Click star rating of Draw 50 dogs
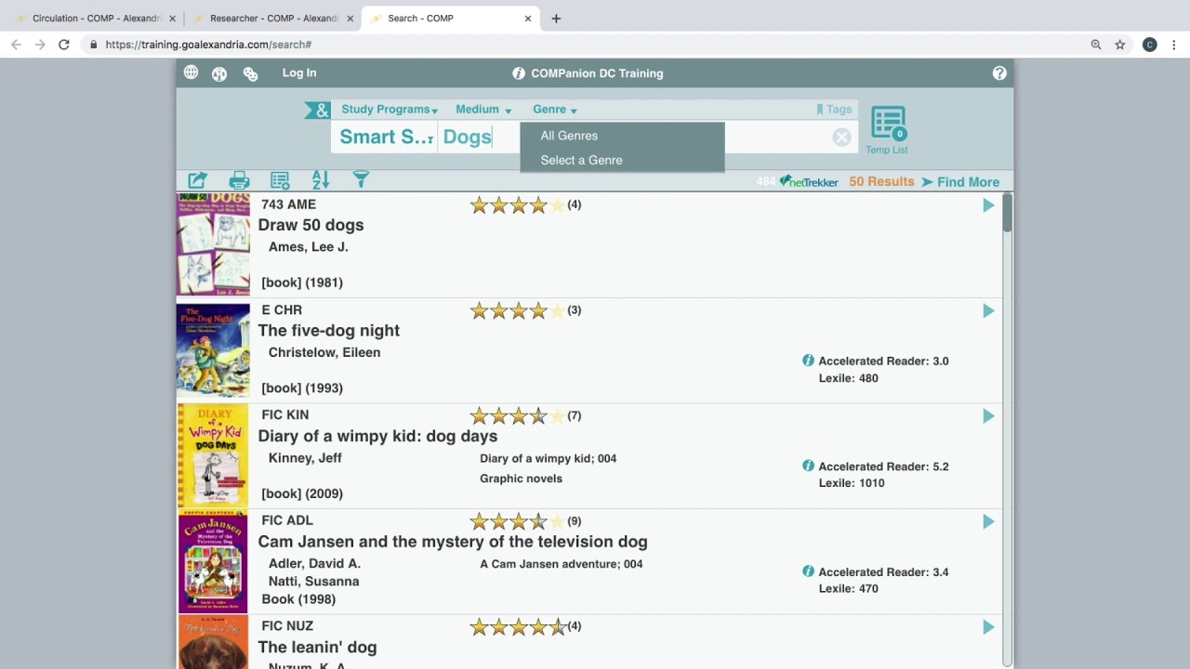This screenshot has width=1190, height=669. pyautogui.click(x=517, y=205)
